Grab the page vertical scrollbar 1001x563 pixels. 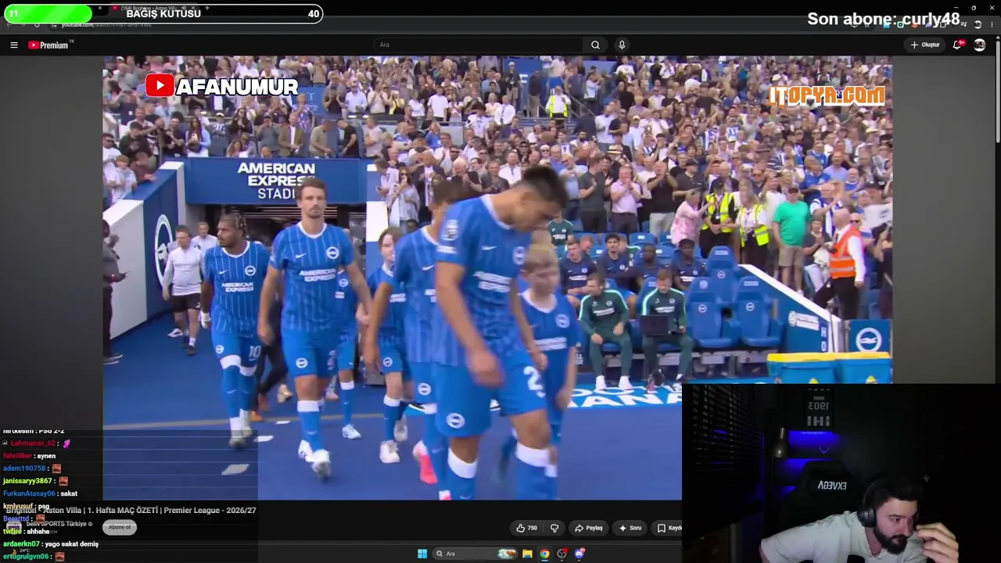coord(997,94)
